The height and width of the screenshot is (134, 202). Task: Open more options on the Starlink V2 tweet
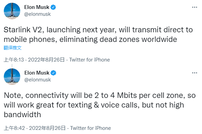(194, 7)
